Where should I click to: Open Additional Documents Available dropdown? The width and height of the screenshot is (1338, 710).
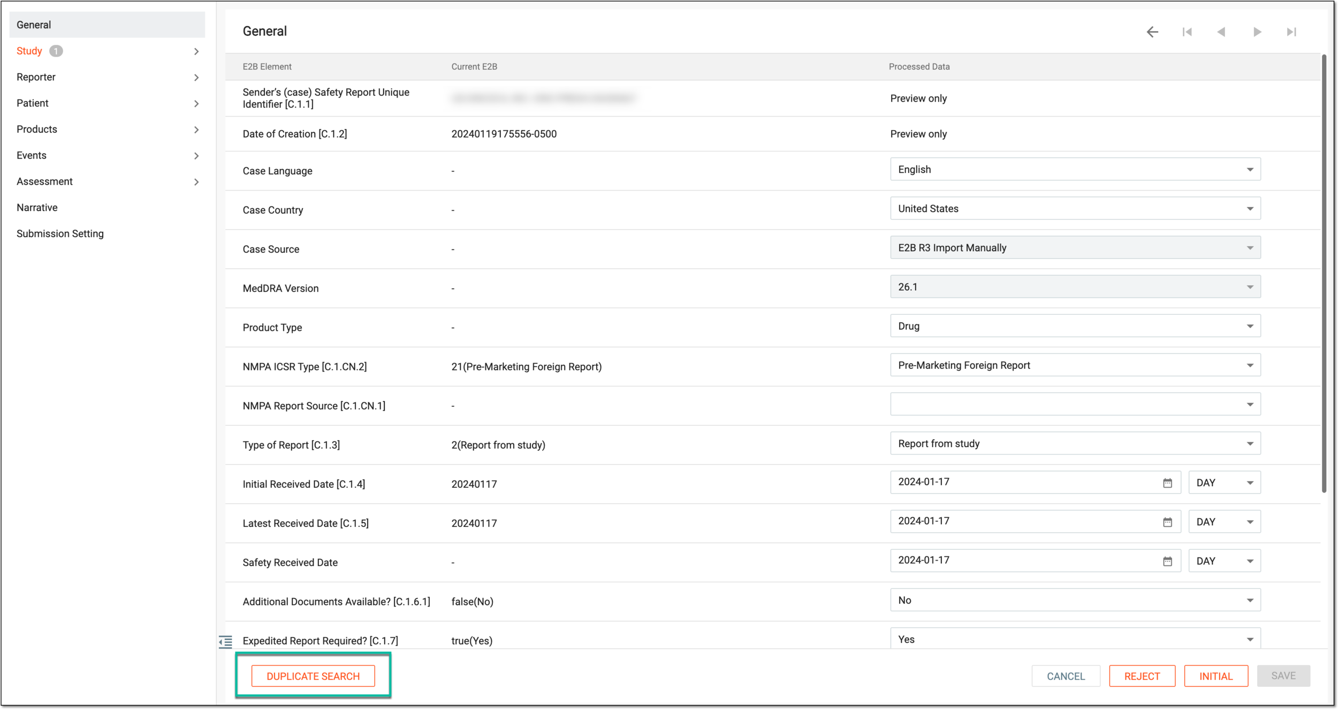(1075, 600)
